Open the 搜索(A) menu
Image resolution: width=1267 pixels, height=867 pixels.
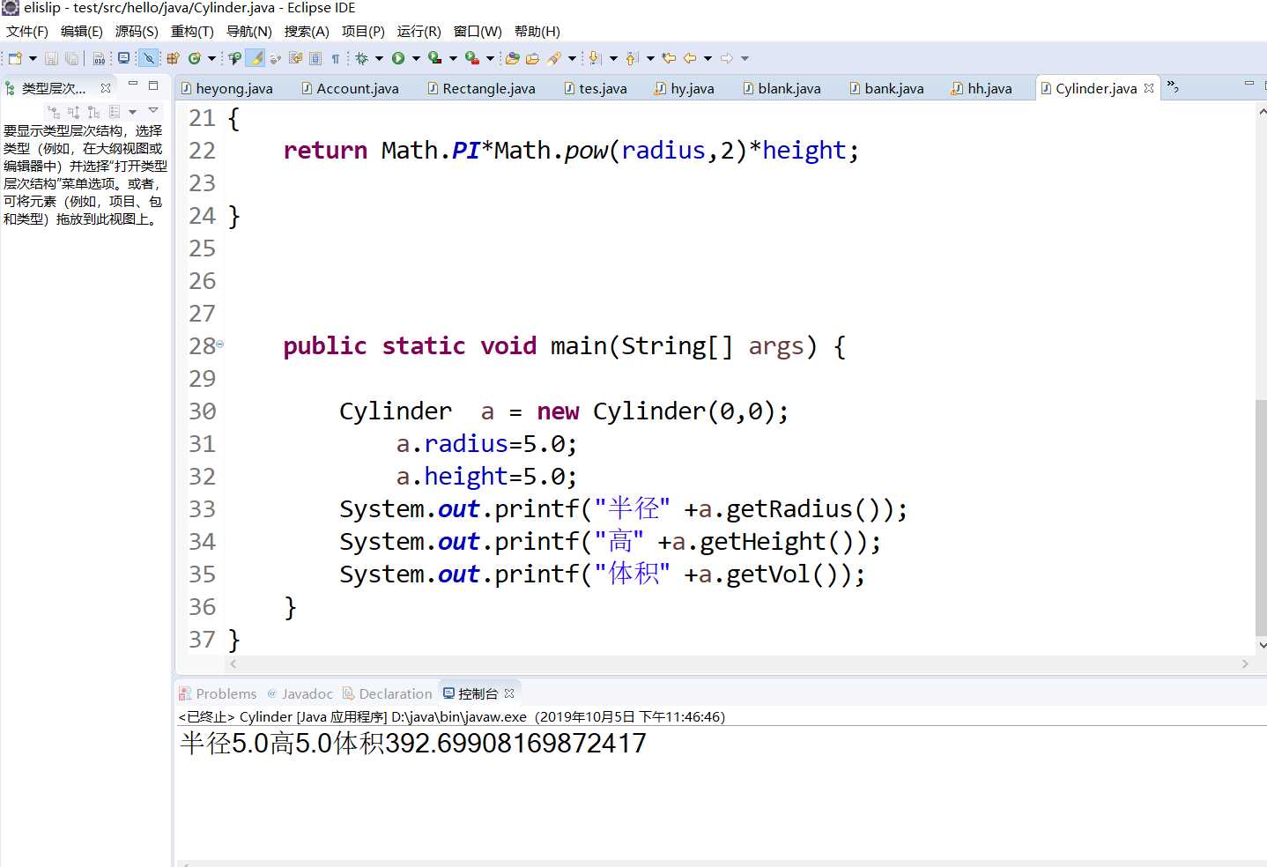[x=307, y=31]
